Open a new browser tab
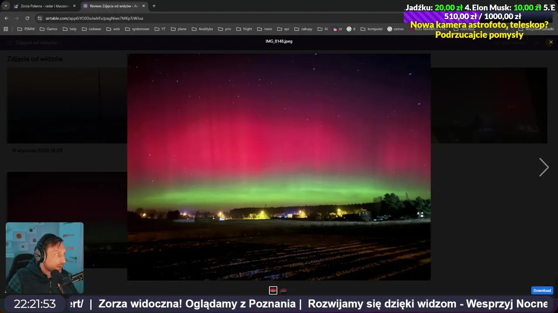 154,6
